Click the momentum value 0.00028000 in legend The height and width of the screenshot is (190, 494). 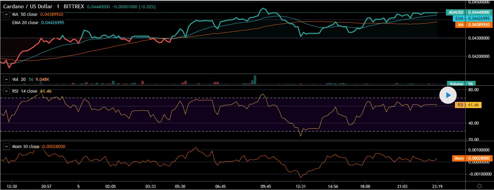coord(54,147)
